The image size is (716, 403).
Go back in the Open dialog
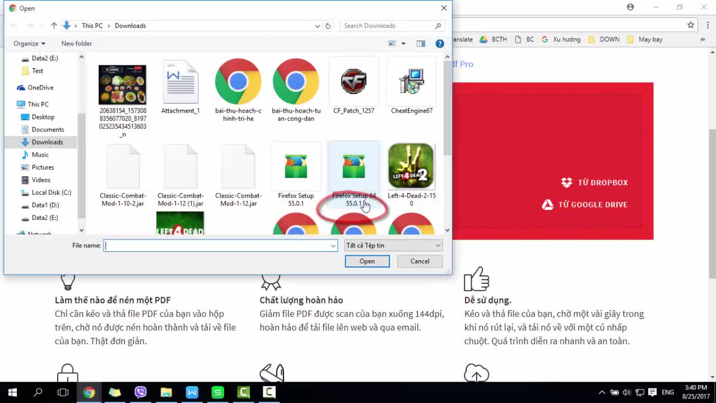pos(15,26)
